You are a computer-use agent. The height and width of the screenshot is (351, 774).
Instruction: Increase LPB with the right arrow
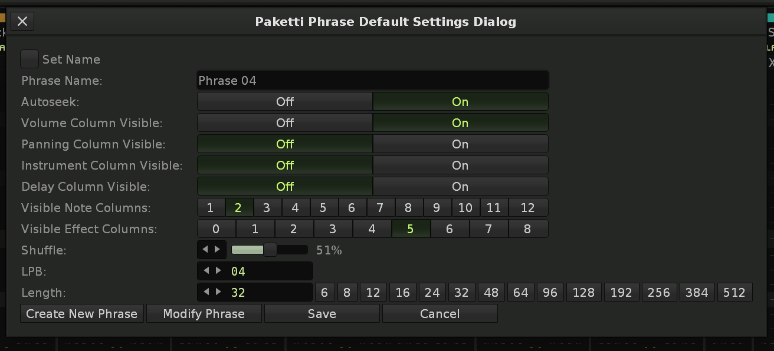(x=218, y=271)
